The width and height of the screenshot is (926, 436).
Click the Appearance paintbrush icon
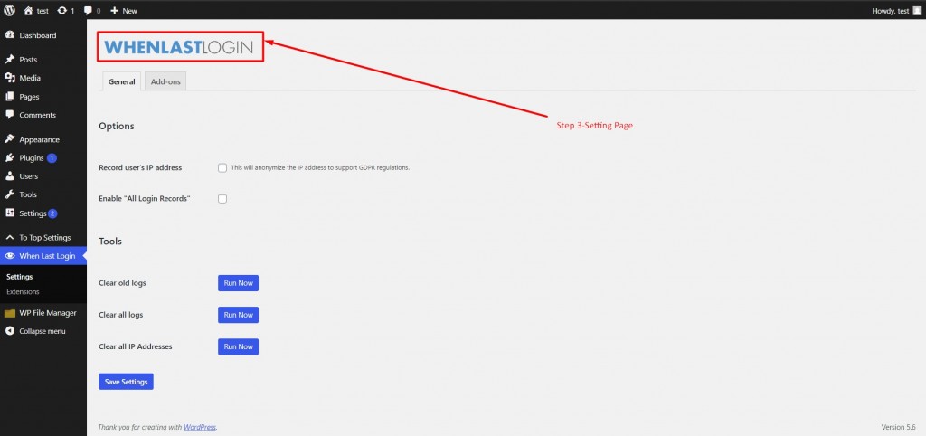(9, 139)
